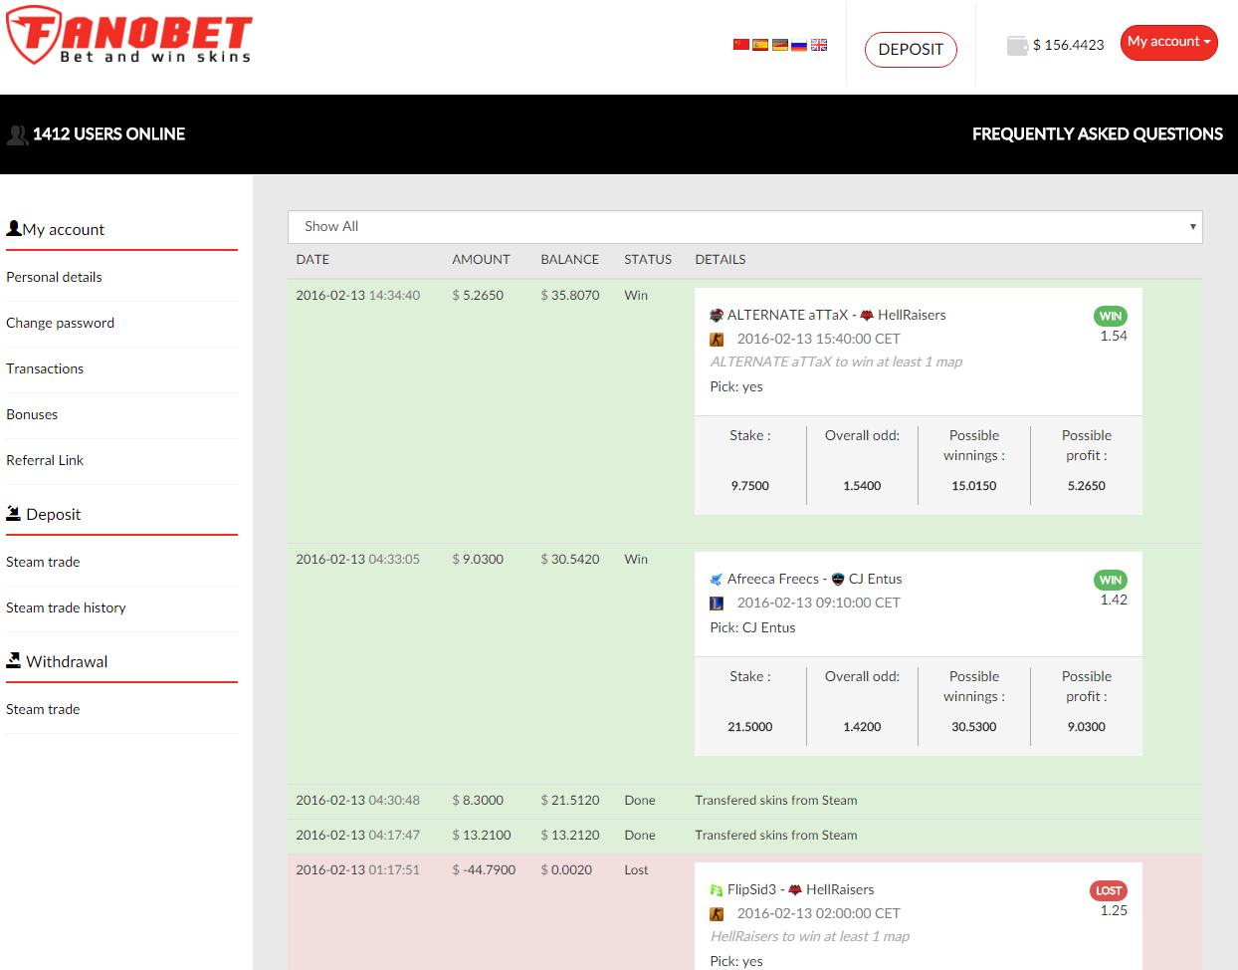Image resolution: width=1238 pixels, height=970 pixels.
Task: Click the 9.7500 stake value
Action: click(x=750, y=486)
